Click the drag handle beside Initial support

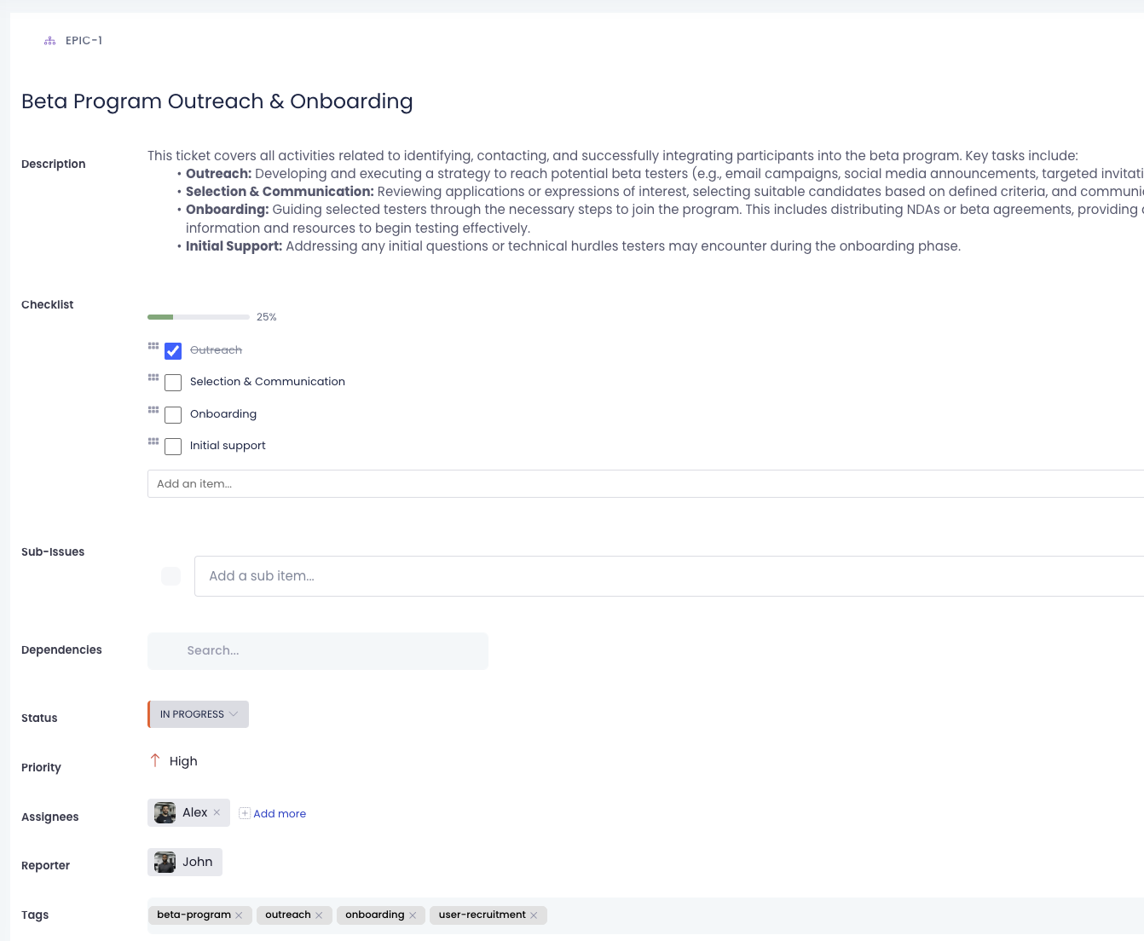[153, 442]
